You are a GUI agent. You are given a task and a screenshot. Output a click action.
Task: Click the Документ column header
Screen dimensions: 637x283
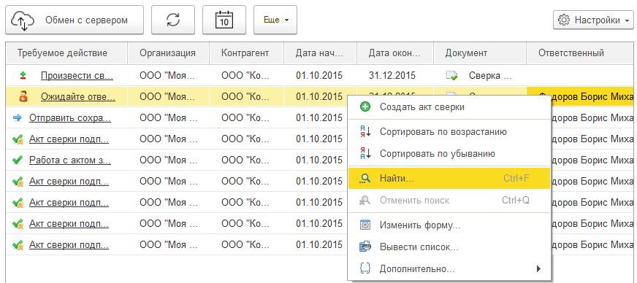480,53
